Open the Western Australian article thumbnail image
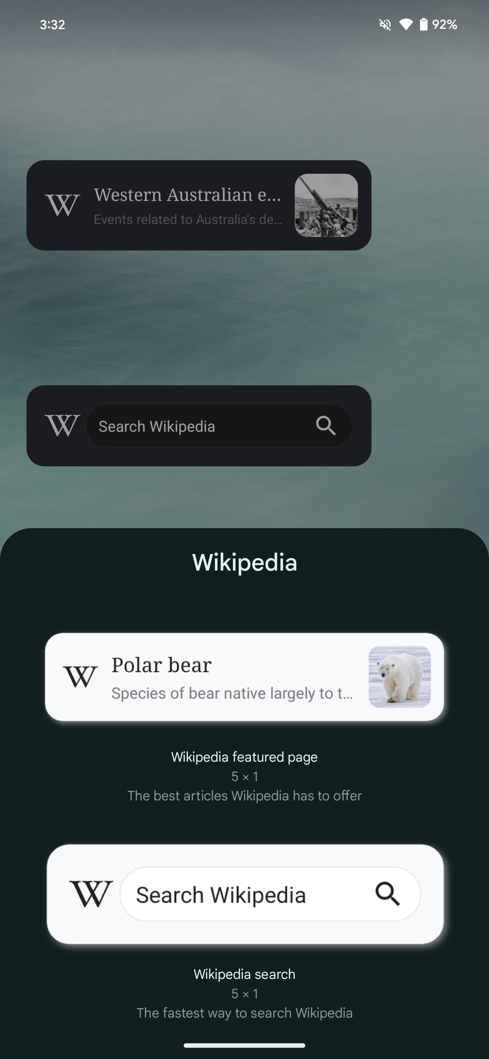Screen dimensions: 489x1059 (326, 205)
